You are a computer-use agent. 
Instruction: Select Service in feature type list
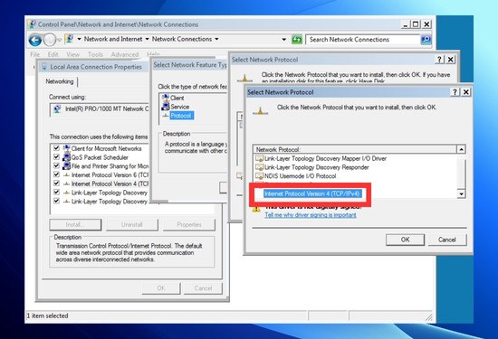pos(180,107)
